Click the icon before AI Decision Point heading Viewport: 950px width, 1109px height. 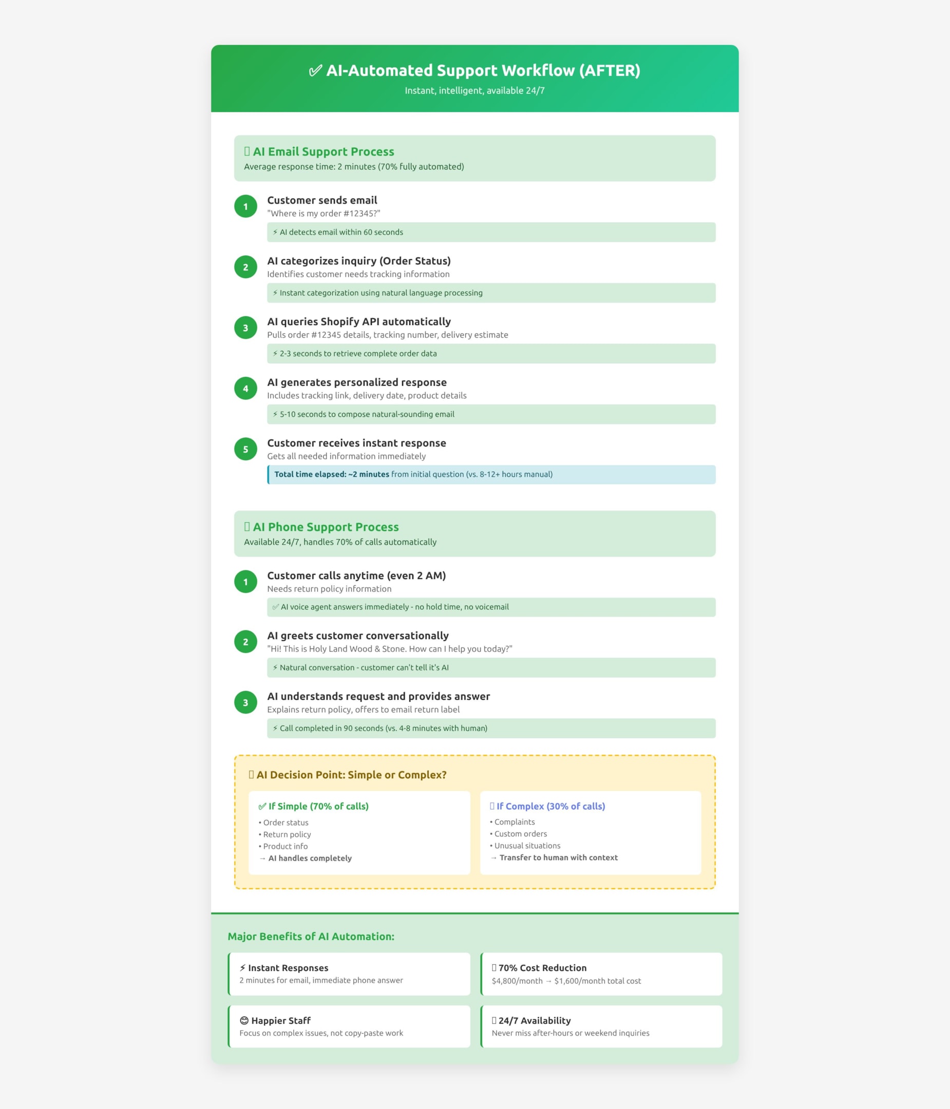click(251, 774)
